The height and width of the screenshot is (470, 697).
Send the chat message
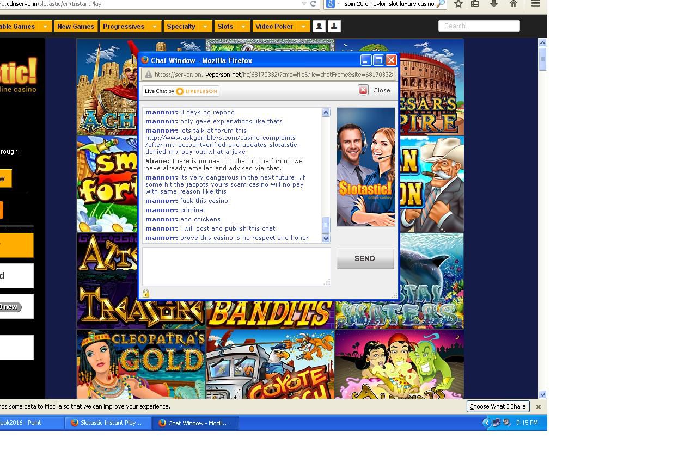click(x=365, y=258)
